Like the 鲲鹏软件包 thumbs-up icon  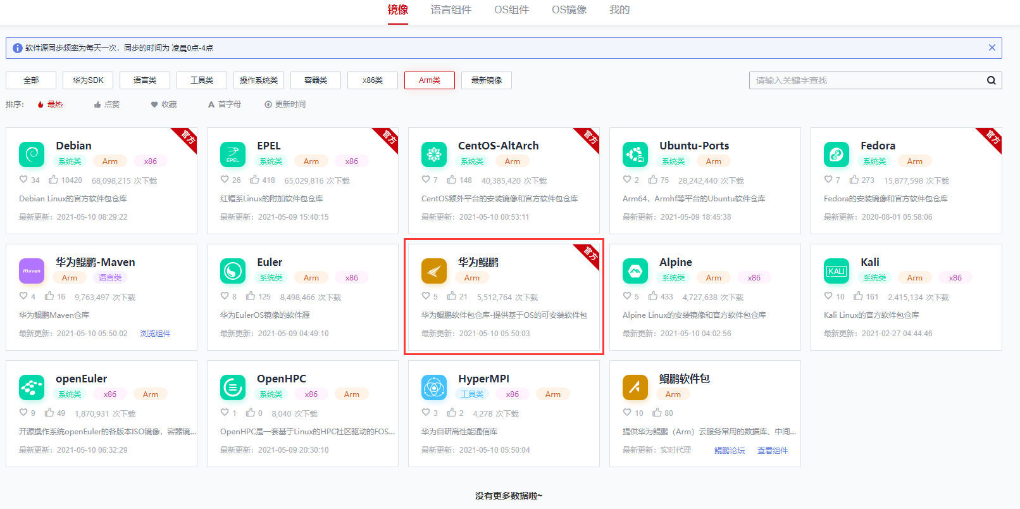[657, 412]
